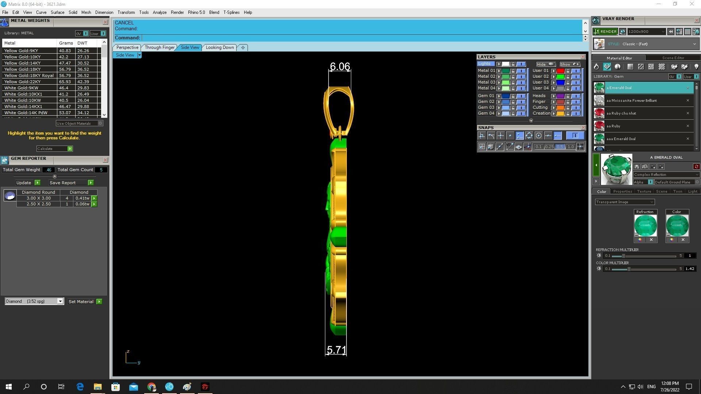This screenshot has height=394, width=701.
Task: Unlock toggle for Gem 02 layer
Action: (513, 102)
